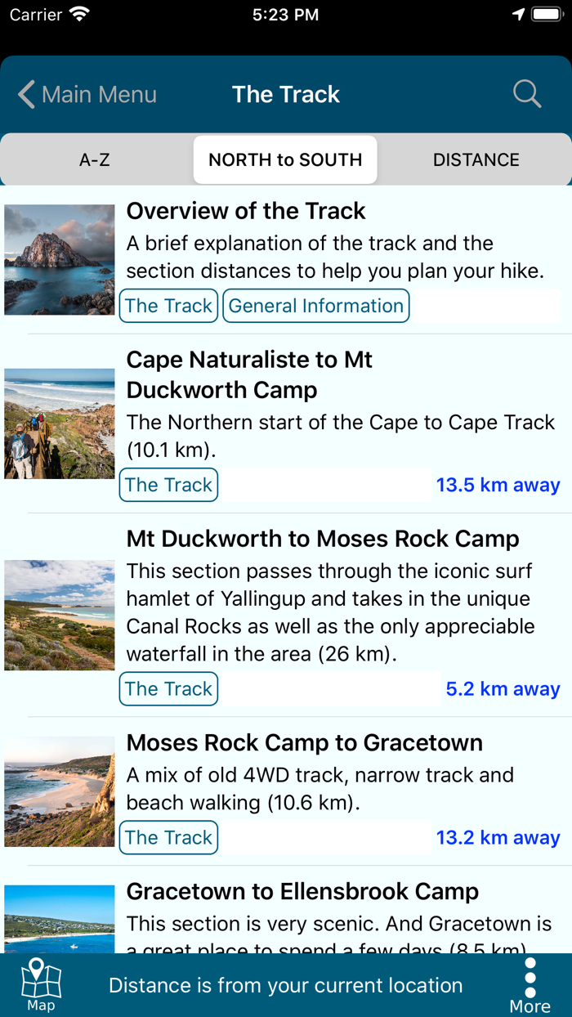Viewport: 572px width, 1017px height.
Task: Select the DISTANCE sorting option
Action: click(x=476, y=159)
